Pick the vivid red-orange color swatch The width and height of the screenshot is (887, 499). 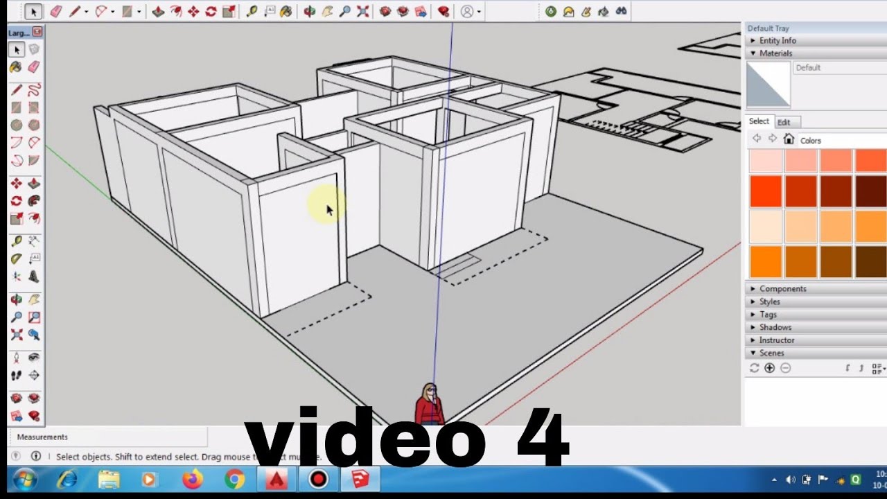point(766,192)
